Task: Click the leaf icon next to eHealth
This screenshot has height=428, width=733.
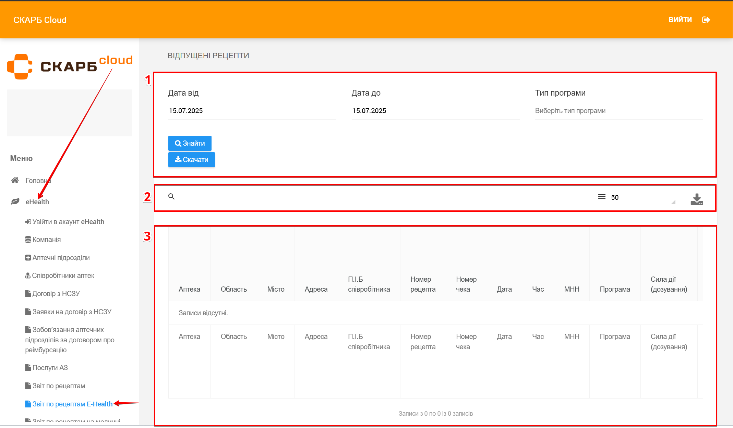Action: (15, 201)
